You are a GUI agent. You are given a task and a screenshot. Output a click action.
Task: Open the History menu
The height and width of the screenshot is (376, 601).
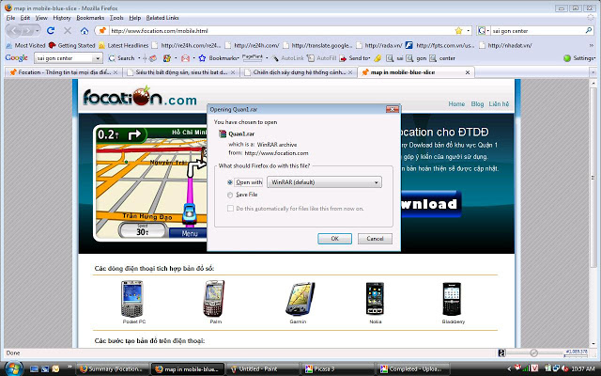coord(62,18)
